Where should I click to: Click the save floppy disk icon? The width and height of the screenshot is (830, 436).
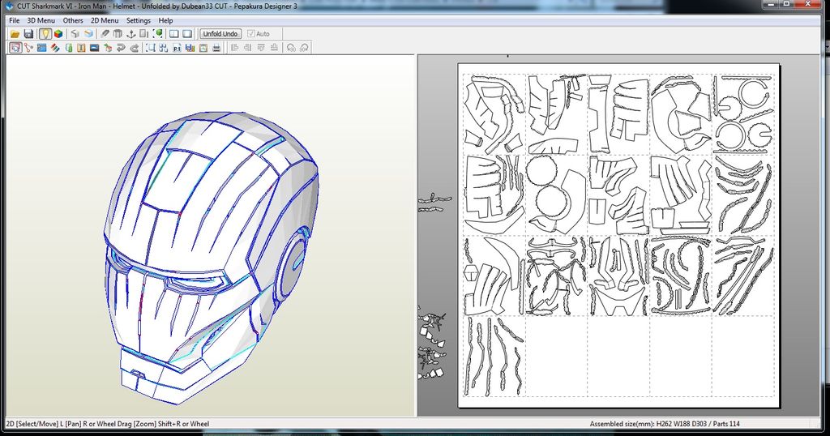click(28, 34)
